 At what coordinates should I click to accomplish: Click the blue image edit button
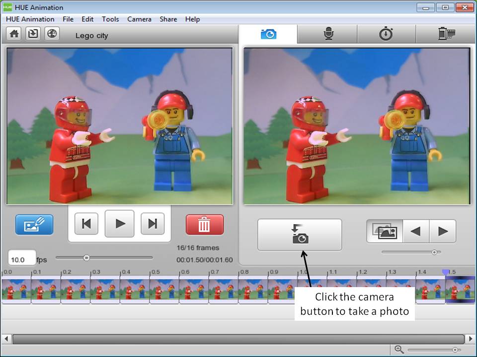pyautogui.click(x=34, y=225)
